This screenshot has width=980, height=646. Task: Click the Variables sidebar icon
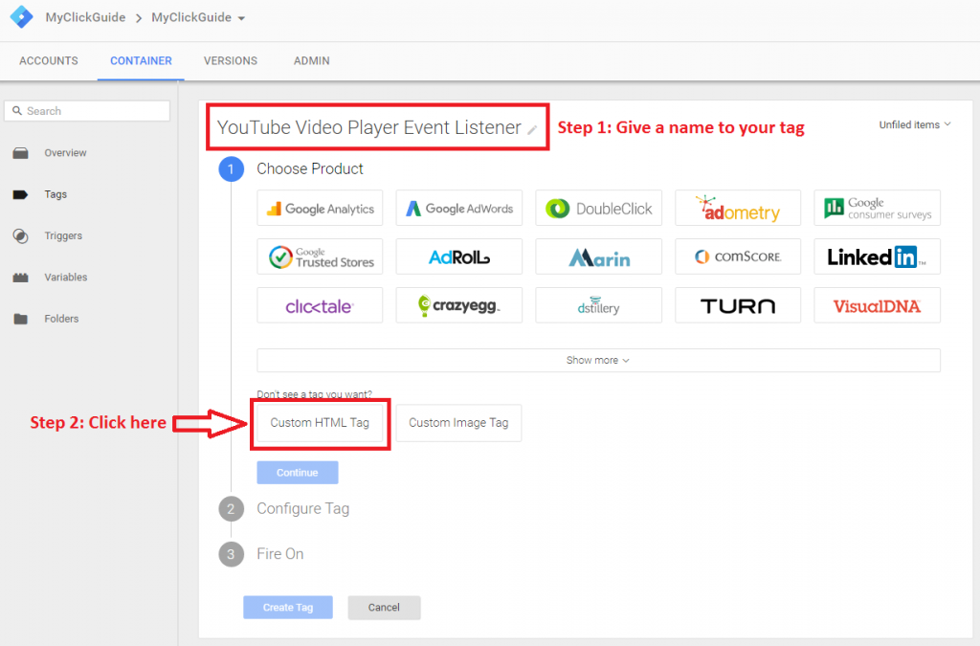point(21,278)
